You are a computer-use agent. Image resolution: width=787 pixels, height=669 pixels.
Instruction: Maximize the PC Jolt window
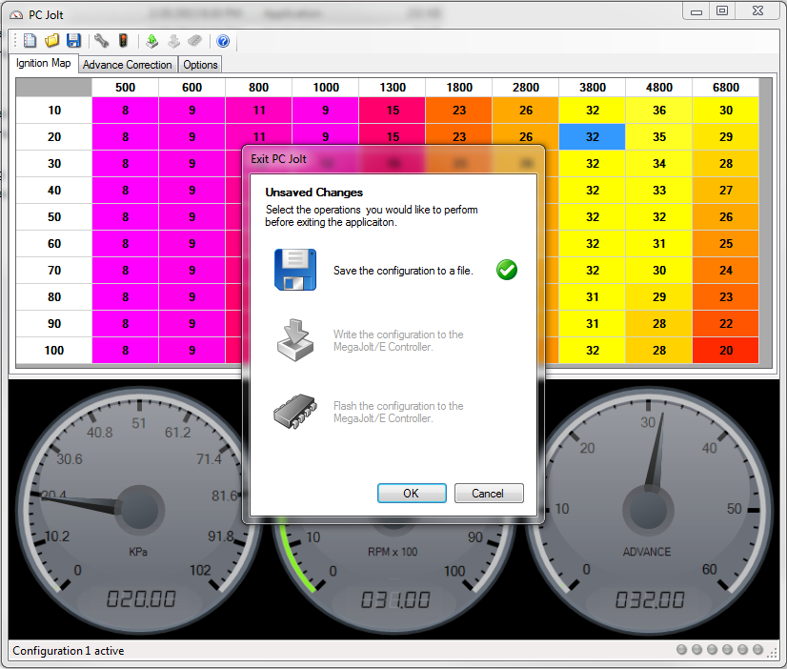point(722,11)
